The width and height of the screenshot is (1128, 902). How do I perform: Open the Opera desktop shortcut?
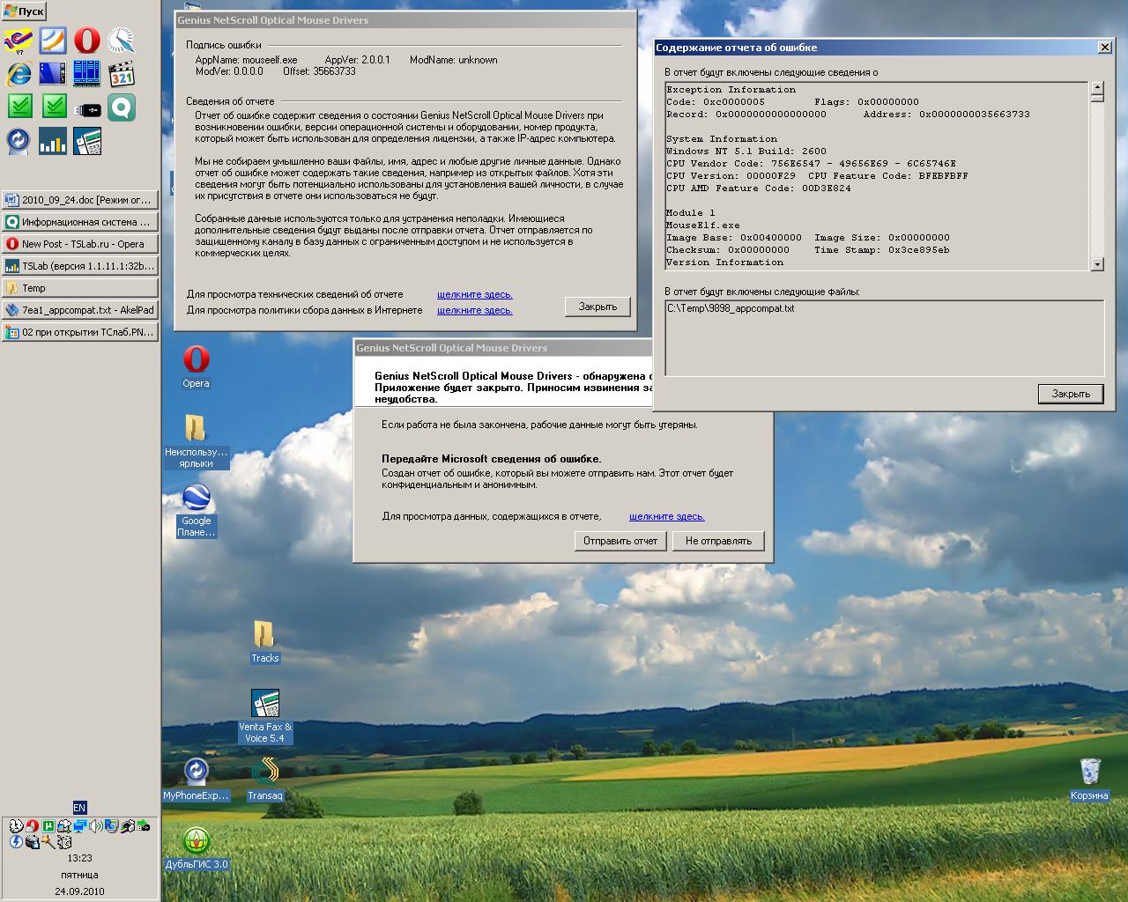[196, 367]
